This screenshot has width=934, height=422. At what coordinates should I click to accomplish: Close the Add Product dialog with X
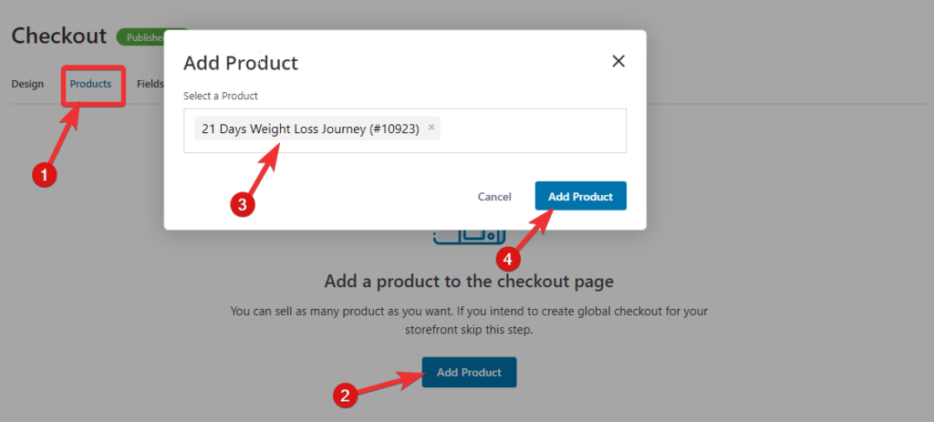click(618, 61)
